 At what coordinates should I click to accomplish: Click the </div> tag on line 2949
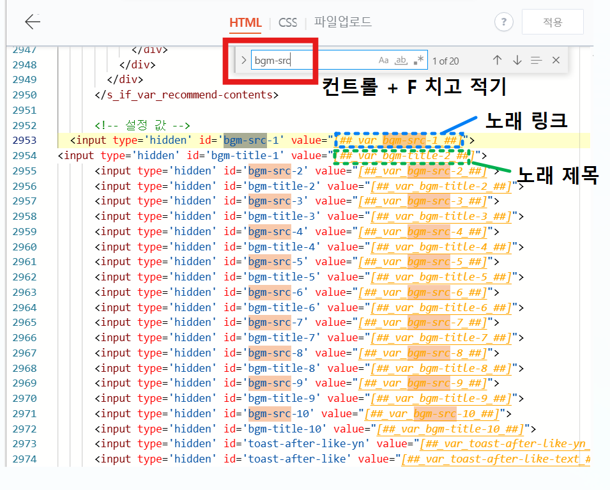(125, 79)
